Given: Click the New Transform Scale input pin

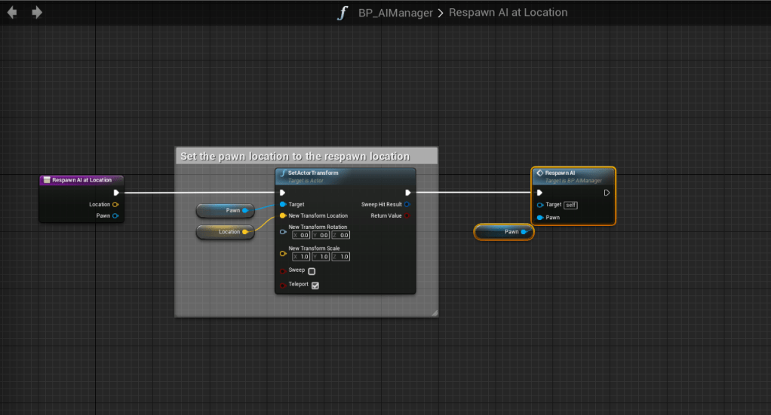Looking at the screenshot, I should [283, 253].
